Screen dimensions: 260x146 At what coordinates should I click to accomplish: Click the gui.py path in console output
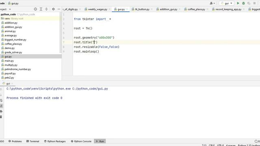coord(90,89)
